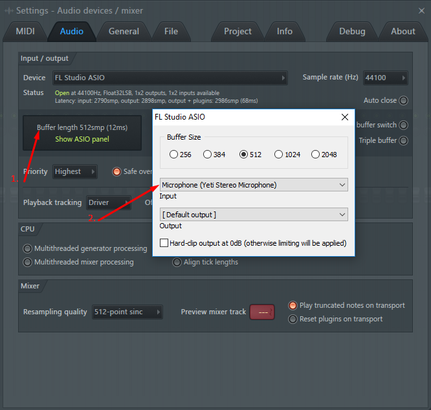Select buffer size 256 radio button
Screen dimensions: 431x410
click(x=173, y=155)
